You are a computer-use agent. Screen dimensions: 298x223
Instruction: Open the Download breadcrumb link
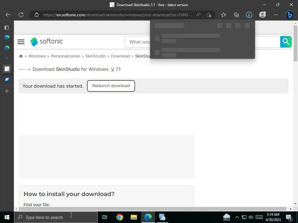120,56
